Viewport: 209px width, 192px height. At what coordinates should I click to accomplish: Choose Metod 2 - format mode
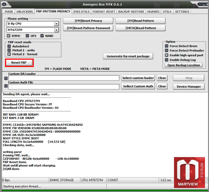pos(9,54)
